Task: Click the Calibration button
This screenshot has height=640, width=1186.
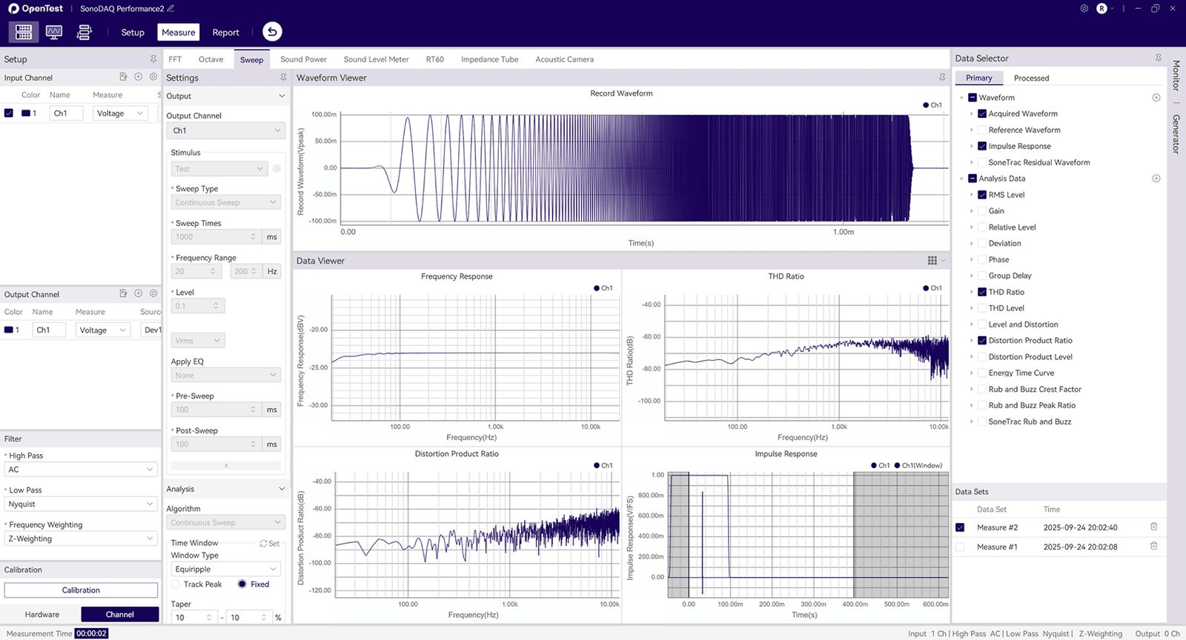Action: click(x=81, y=590)
